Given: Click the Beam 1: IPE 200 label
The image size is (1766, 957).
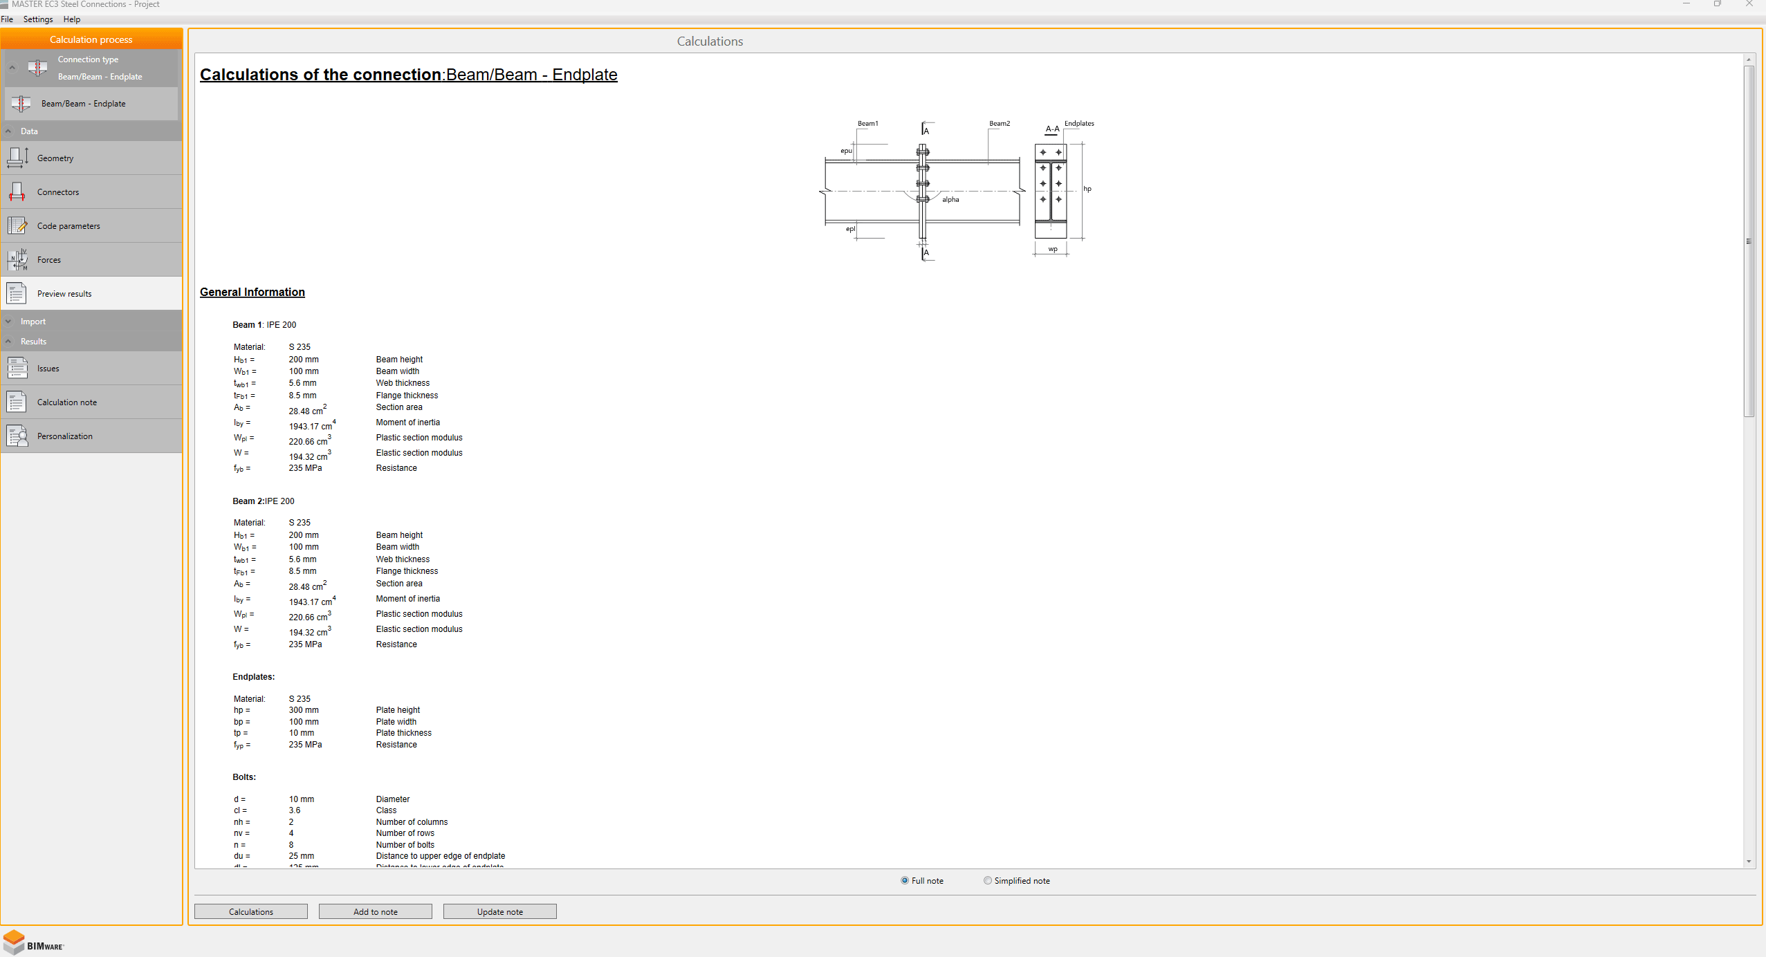Looking at the screenshot, I should pos(264,325).
